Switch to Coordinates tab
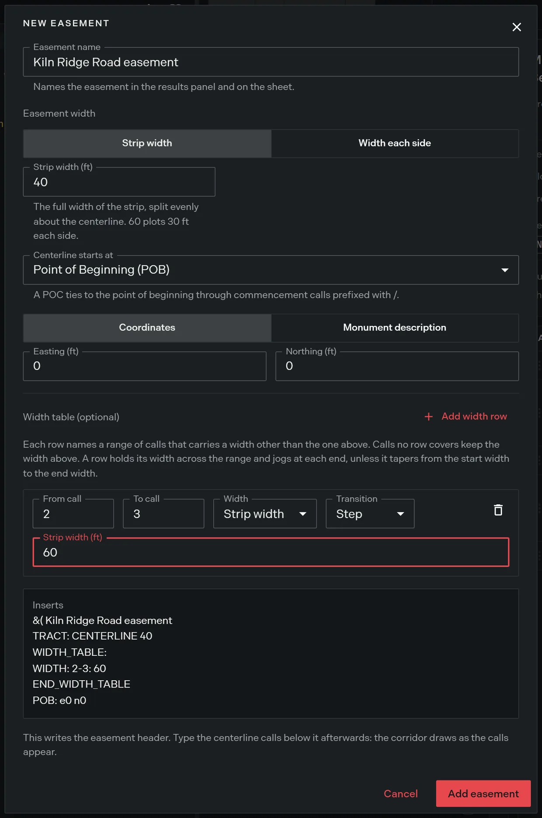 pyautogui.click(x=147, y=327)
